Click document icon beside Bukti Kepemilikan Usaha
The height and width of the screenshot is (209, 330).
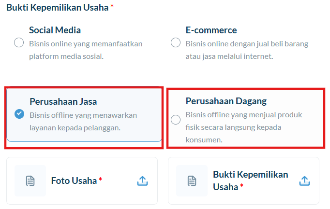[192, 181]
